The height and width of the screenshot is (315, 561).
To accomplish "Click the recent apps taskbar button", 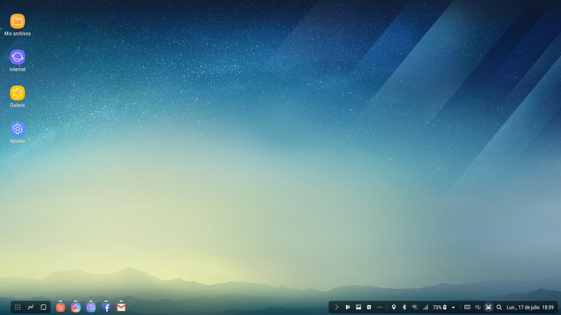I will click(31, 307).
